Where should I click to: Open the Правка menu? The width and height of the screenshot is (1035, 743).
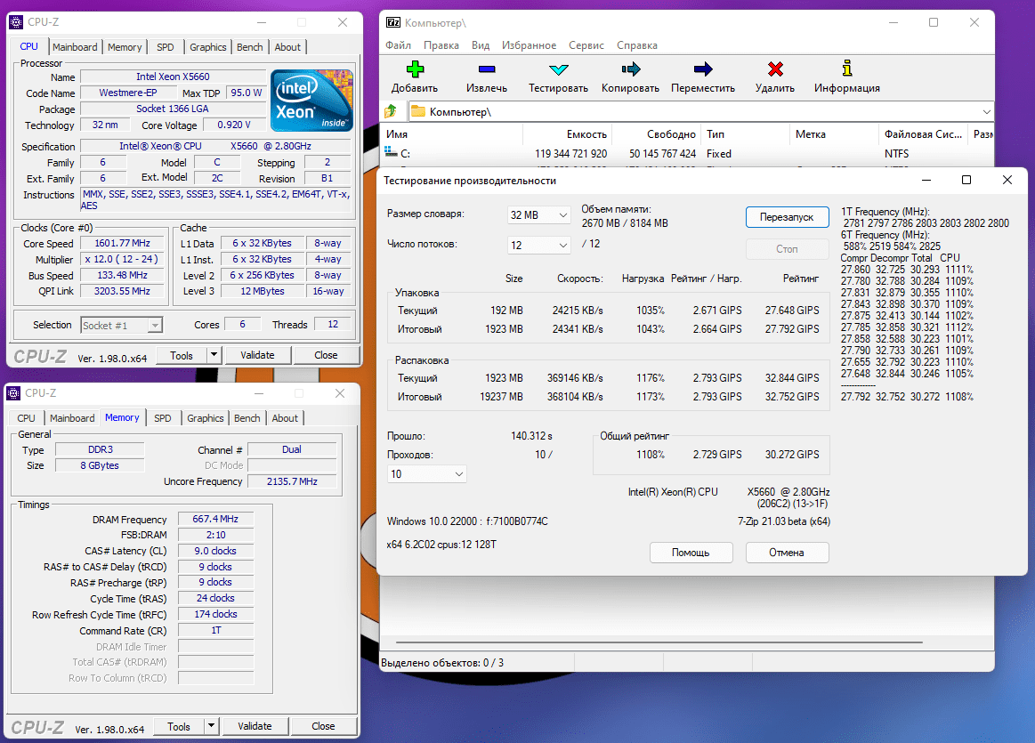pyautogui.click(x=441, y=45)
